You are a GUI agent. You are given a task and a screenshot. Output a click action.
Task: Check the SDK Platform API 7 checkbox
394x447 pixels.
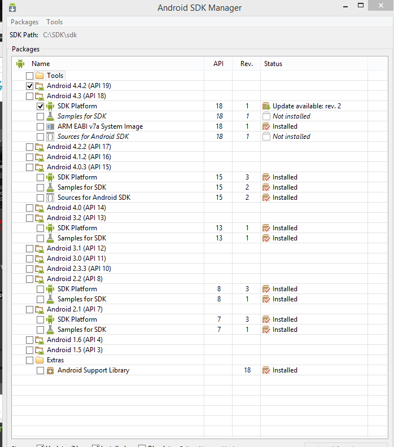40,319
